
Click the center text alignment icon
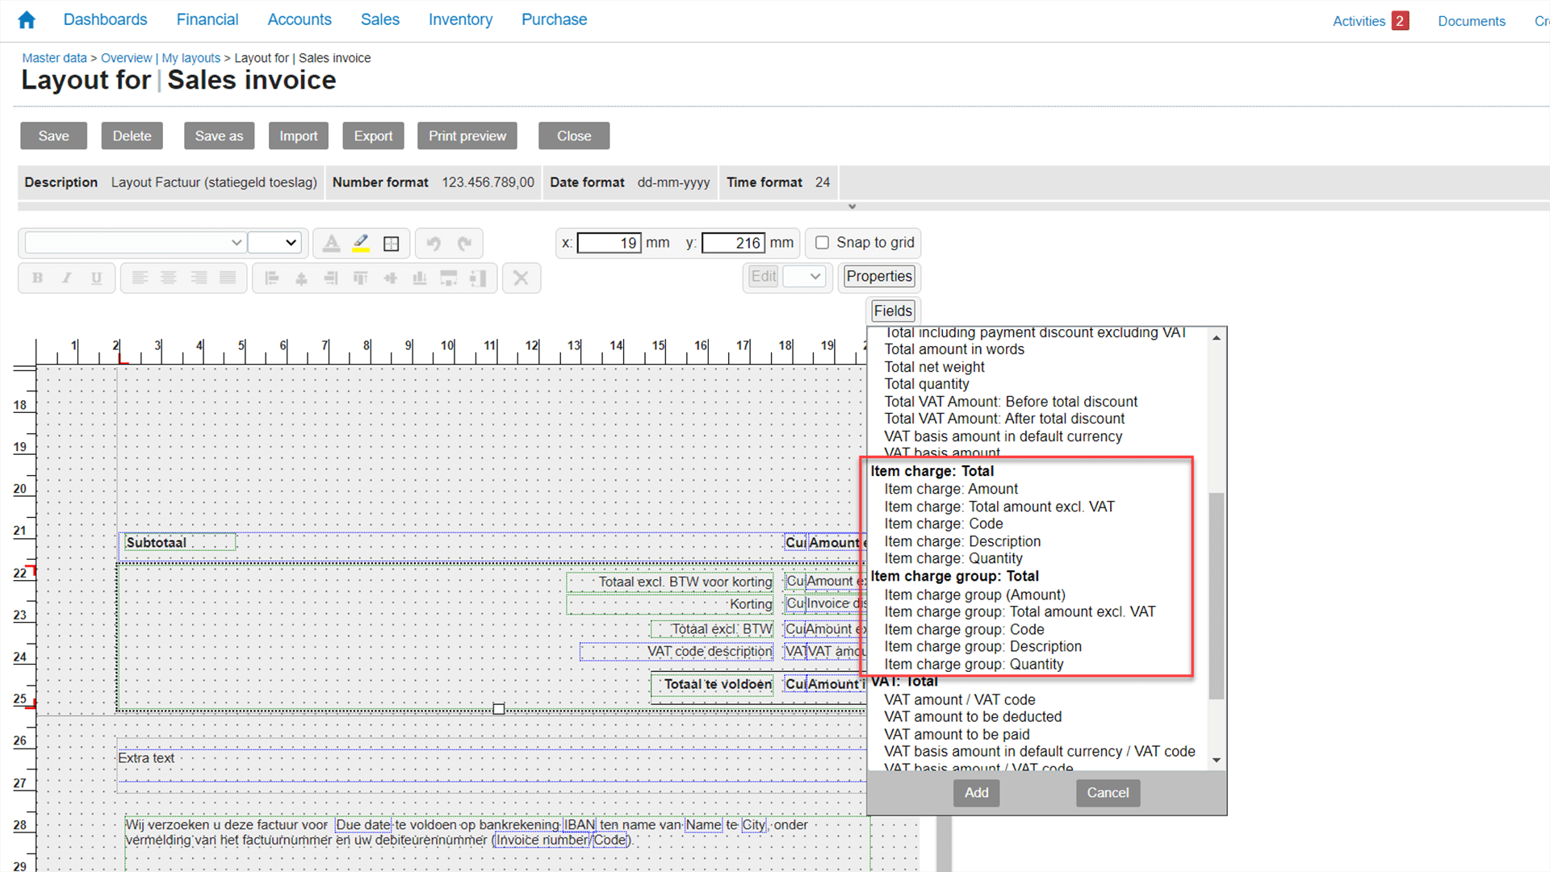click(x=169, y=278)
